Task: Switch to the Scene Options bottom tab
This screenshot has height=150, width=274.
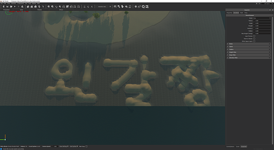Action: [230, 147]
